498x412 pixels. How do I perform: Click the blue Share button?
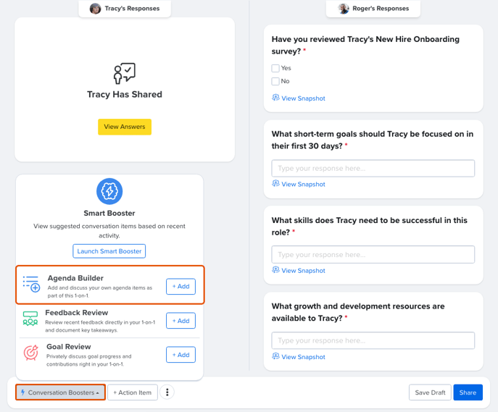pos(468,392)
